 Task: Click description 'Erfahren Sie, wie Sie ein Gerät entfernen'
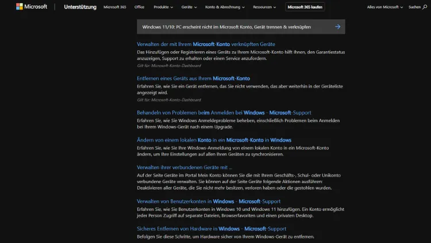(x=240, y=89)
